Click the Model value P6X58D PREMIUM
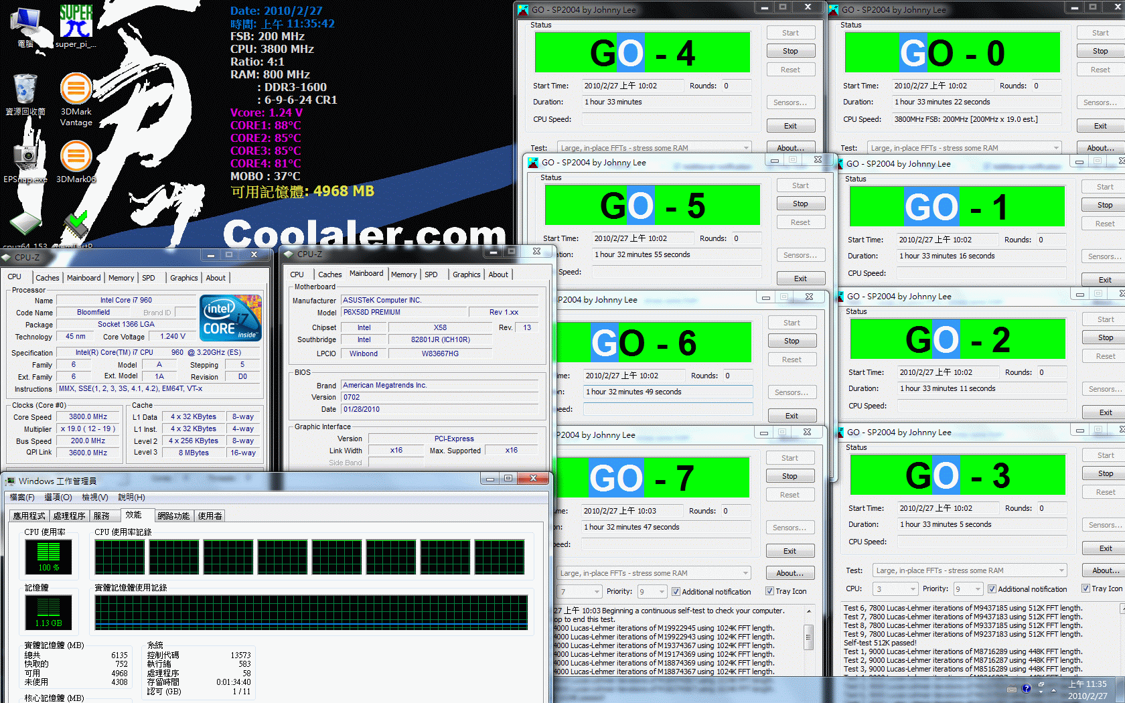The image size is (1125, 703). point(404,312)
